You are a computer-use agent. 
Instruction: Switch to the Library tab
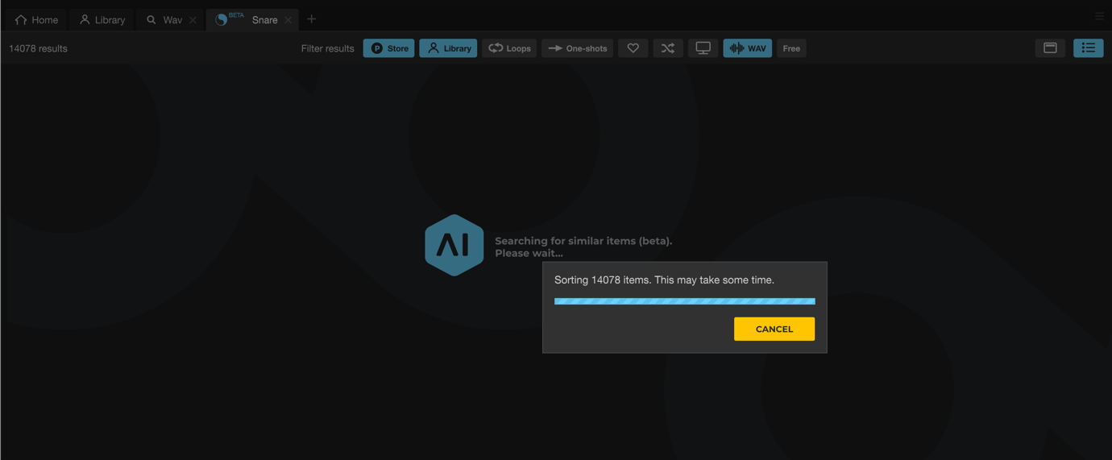pos(102,19)
